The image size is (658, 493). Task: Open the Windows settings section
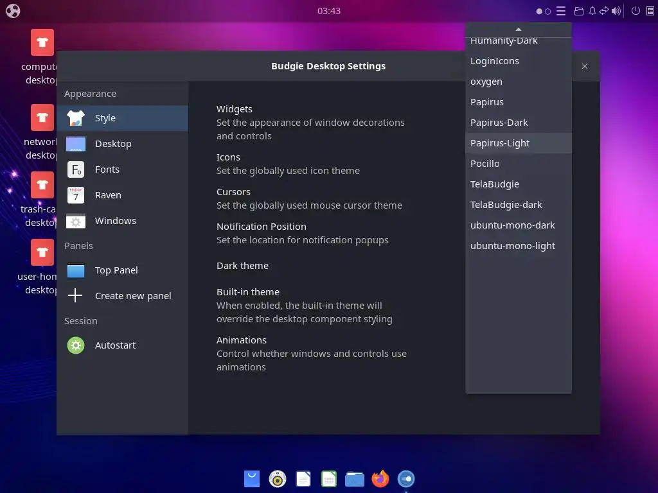tap(123, 221)
